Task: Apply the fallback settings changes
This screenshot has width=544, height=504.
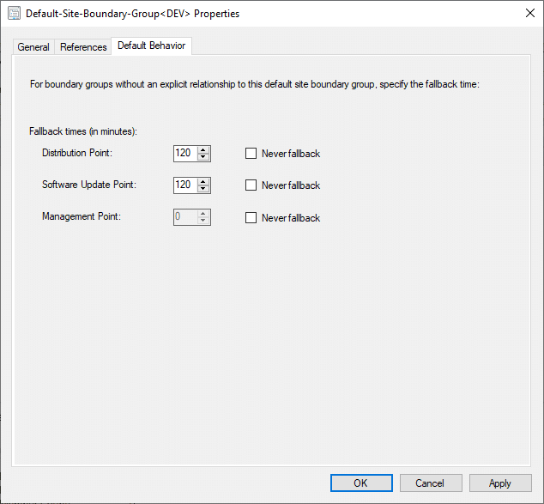Action: point(500,483)
